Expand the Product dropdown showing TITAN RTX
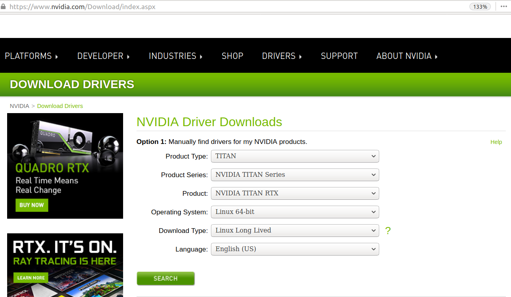The width and height of the screenshot is (511, 297). [295, 193]
